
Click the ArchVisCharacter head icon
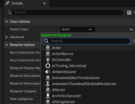(x=48, y=96)
